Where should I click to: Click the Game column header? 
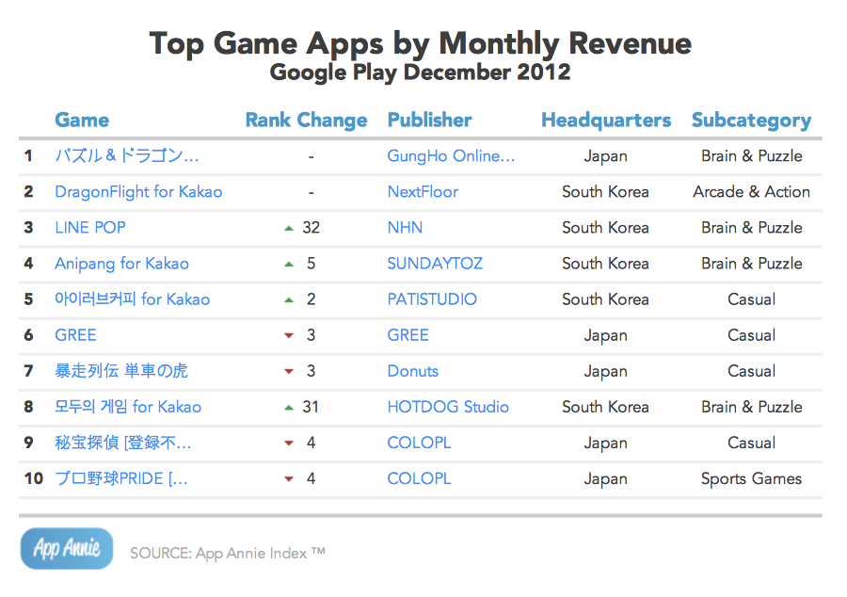click(x=82, y=120)
